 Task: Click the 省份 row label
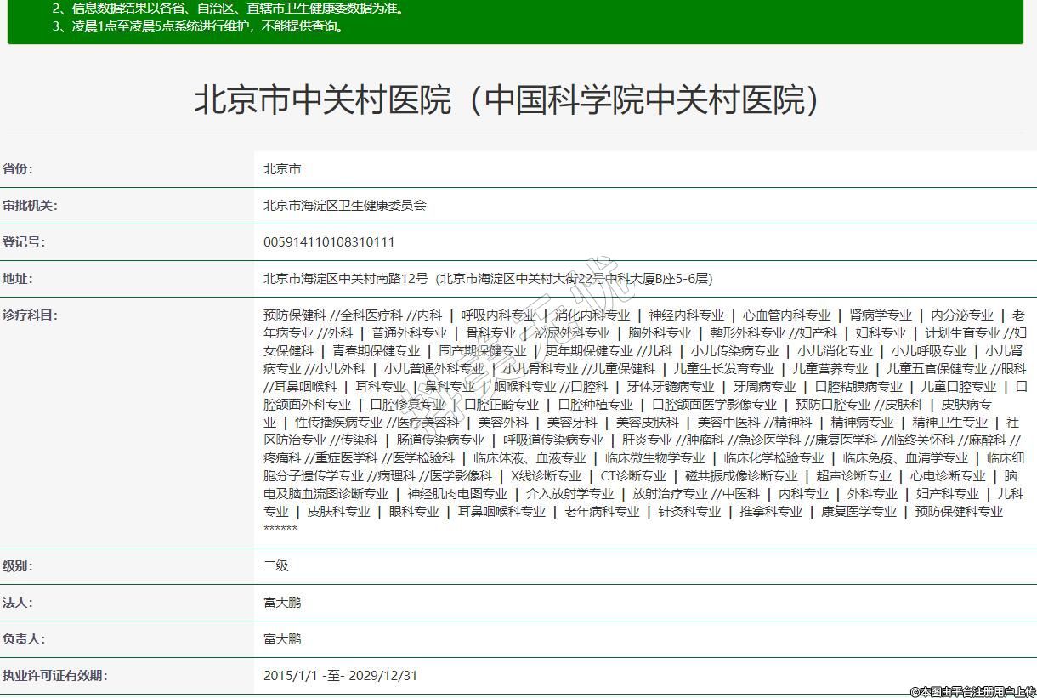[x=18, y=169]
